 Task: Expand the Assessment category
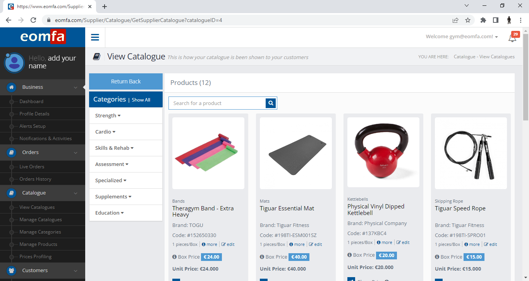(x=126, y=164)
